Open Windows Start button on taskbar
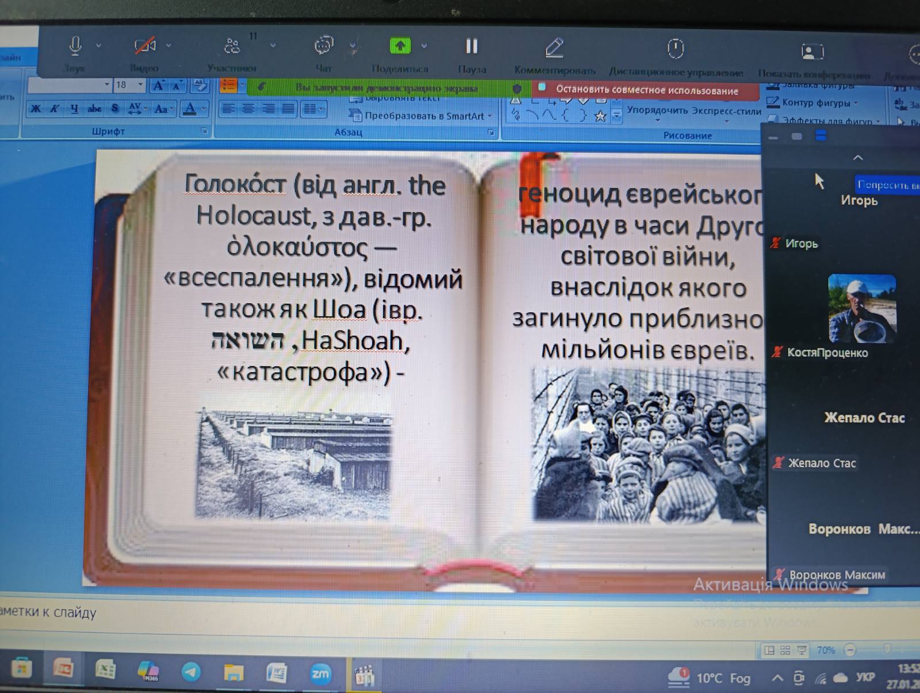 (x=21, y=668)
